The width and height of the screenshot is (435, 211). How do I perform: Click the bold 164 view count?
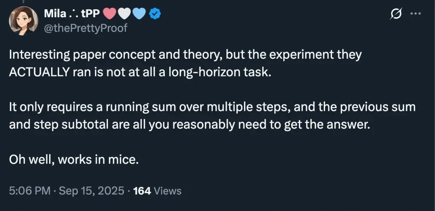pos(142,191)
